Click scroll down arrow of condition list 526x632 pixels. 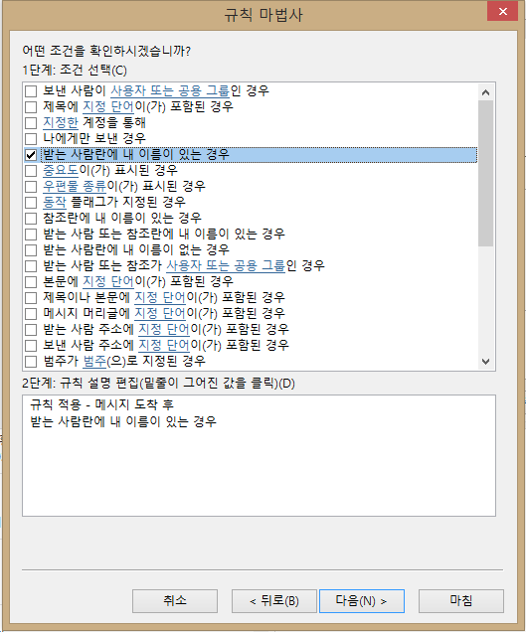coord(485,361)
